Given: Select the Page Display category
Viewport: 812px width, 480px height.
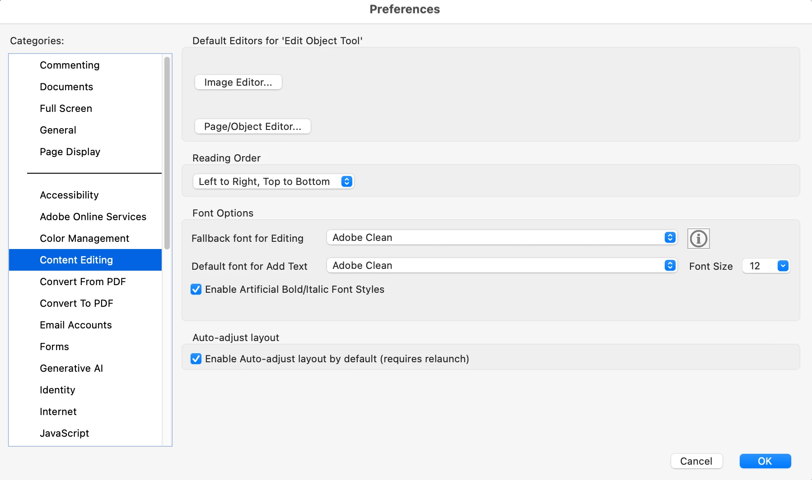Looking at the screenshot, I should (x=70, y=152).
